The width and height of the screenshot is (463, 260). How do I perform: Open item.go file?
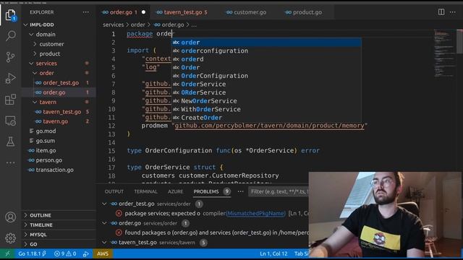46,151
